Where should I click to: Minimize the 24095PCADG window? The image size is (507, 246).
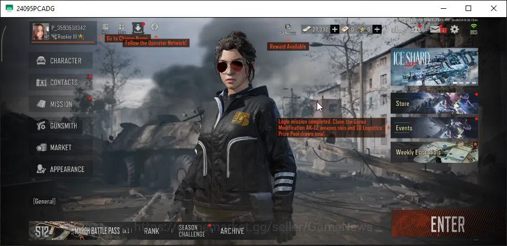(443, 8)
